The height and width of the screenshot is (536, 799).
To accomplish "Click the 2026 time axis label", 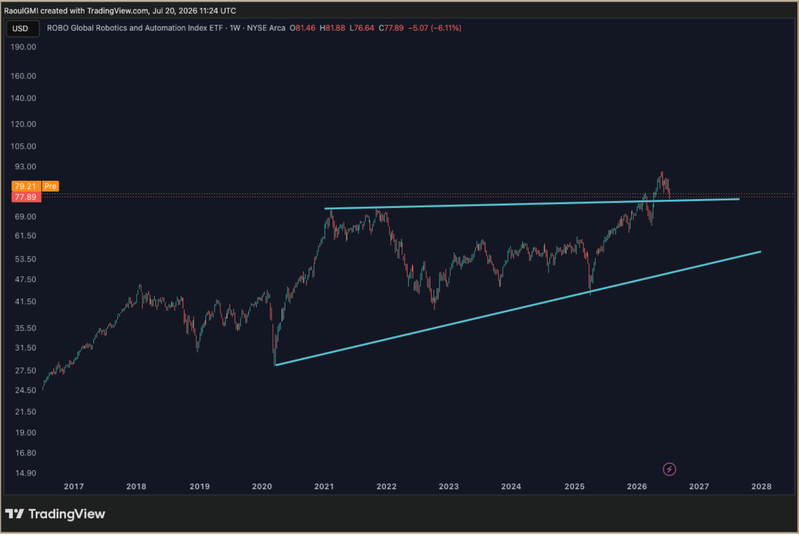I will (637, 487).
